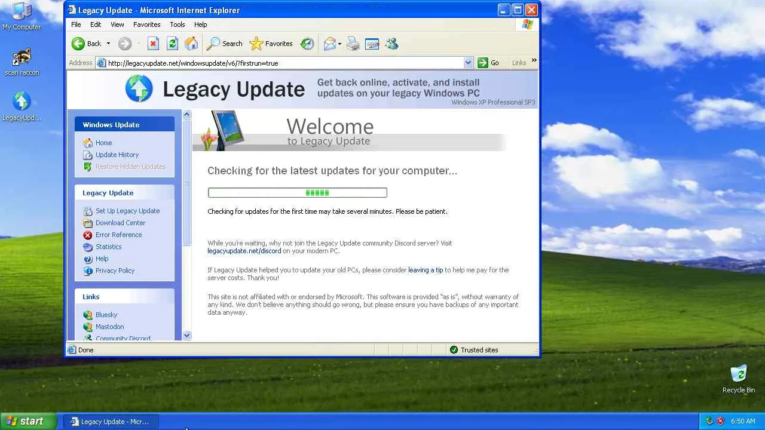
Task: Go back using the Back button
Action: coord(87,44)
